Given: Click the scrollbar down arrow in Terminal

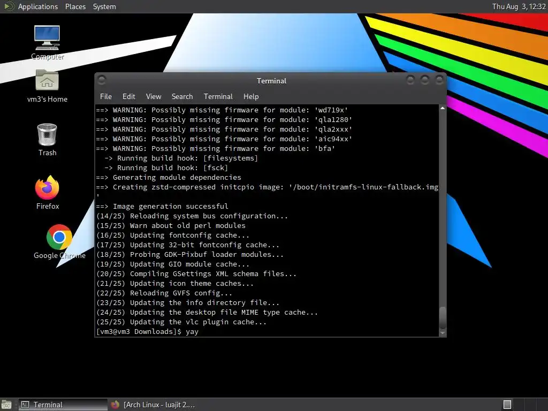Looking at the screenshot, I should tap(443, 333).
